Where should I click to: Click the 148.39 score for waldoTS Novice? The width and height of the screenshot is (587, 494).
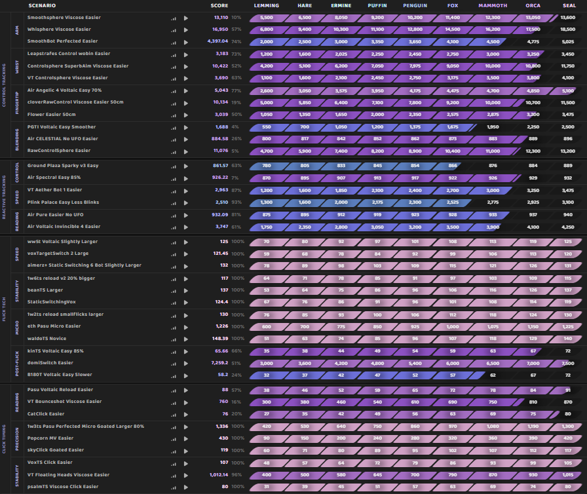220,338
